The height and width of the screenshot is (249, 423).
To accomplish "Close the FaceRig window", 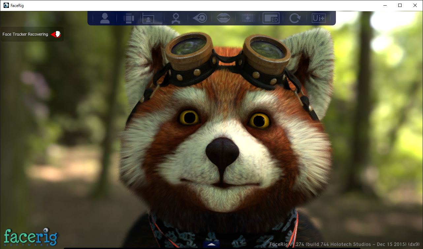I will point(415,5).
